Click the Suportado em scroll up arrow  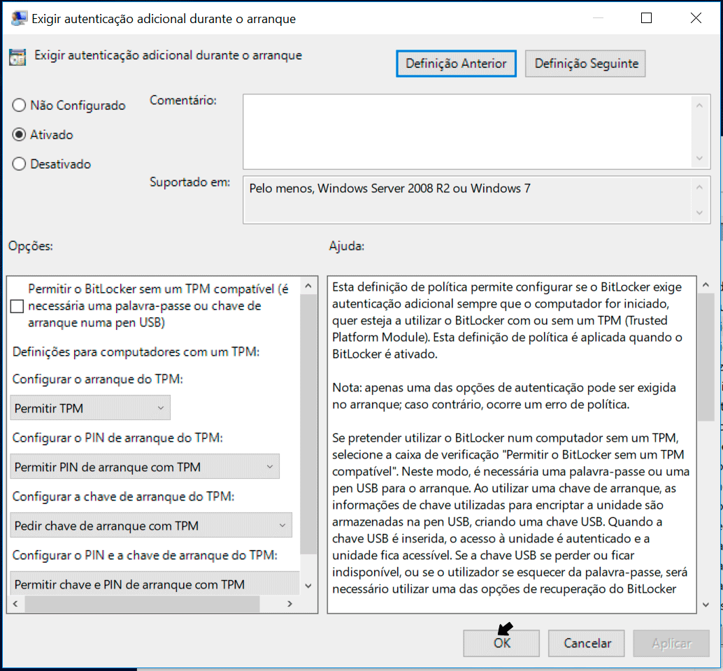(699, 187)
